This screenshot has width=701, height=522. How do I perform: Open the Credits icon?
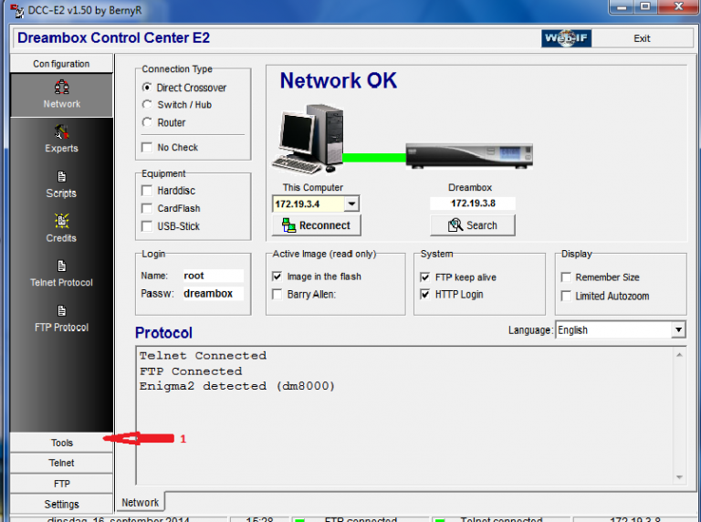(x=62, y=222)
